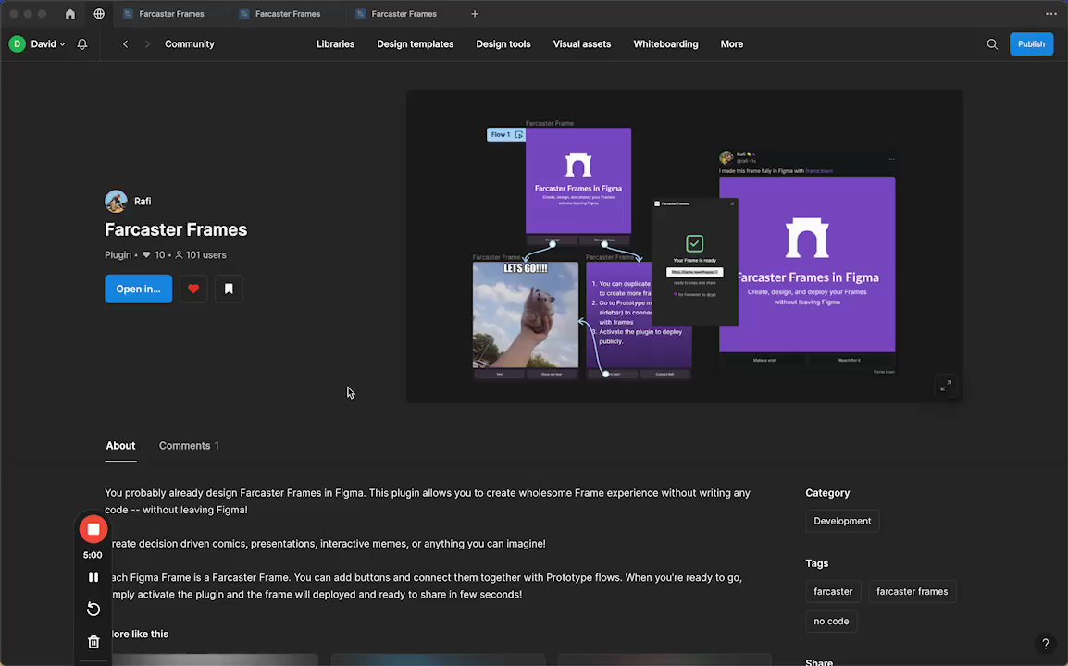Click the plugin preview image
The height and width of the screenshot is (666, 1068).
tap(685, 247)
